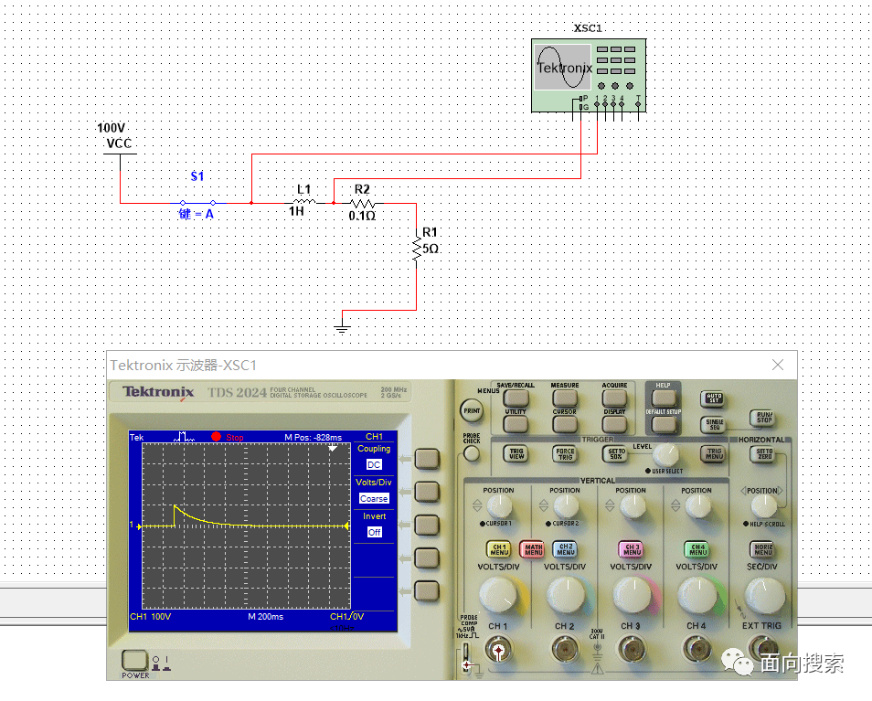Viewport: 872px width, 701px height.
Task: Close the Tektronix 示波器-XSC1 window
Action: click(x=778, y=365)
